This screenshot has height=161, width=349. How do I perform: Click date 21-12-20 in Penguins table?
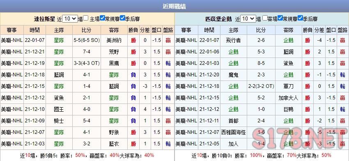[x=209, y=75]
